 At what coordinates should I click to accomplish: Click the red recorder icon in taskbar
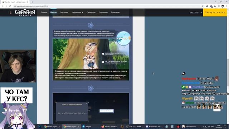178,126
